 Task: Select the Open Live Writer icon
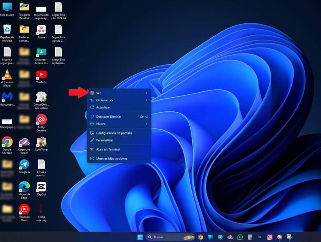tap(24, 146)
